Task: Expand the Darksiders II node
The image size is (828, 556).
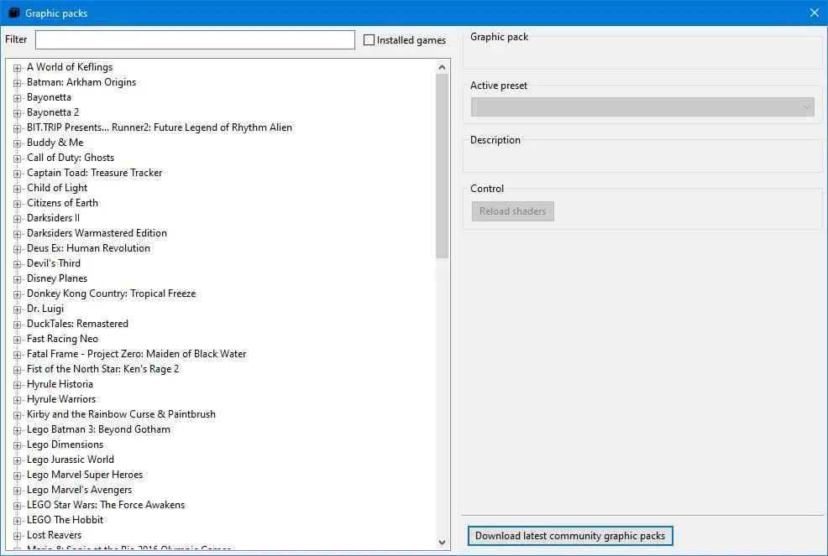Action: [17, 219]
